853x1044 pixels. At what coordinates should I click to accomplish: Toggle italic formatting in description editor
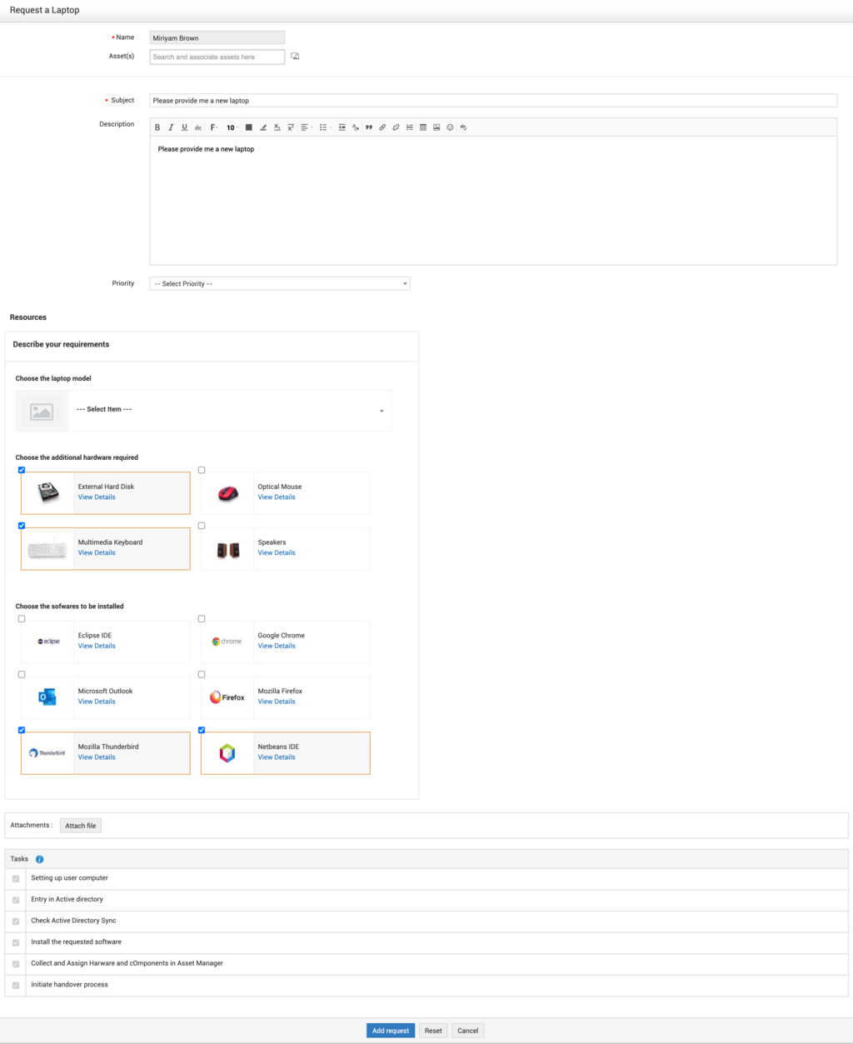(x=171, y=127)
